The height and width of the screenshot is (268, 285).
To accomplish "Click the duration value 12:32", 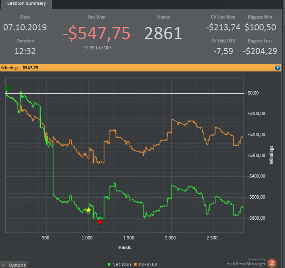I will (25, 51).
